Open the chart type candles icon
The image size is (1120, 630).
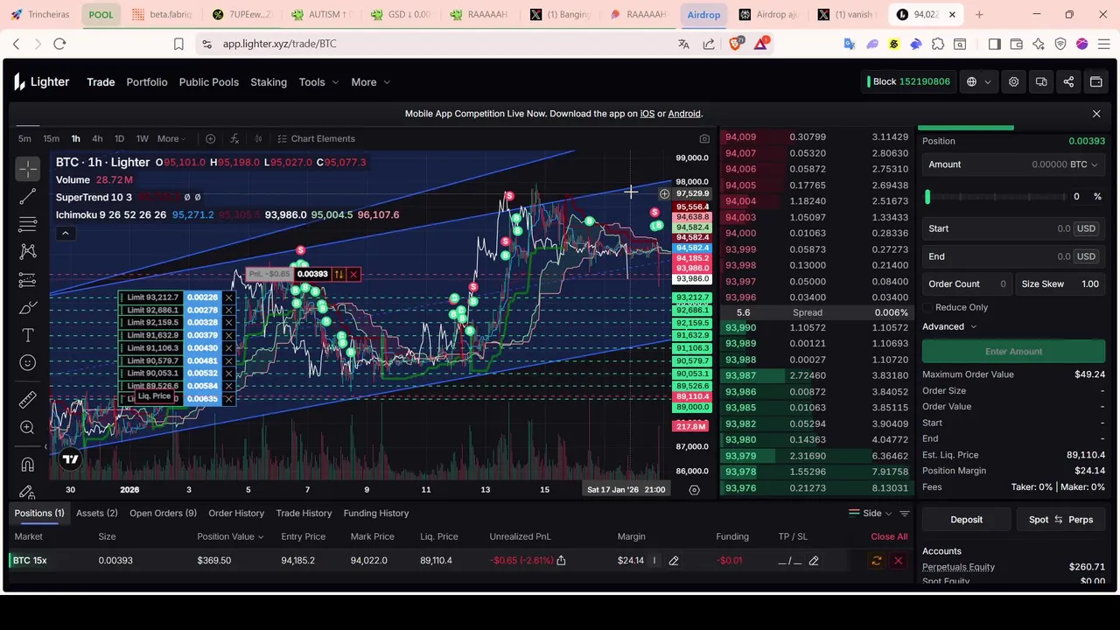click(x=258, y=138)
